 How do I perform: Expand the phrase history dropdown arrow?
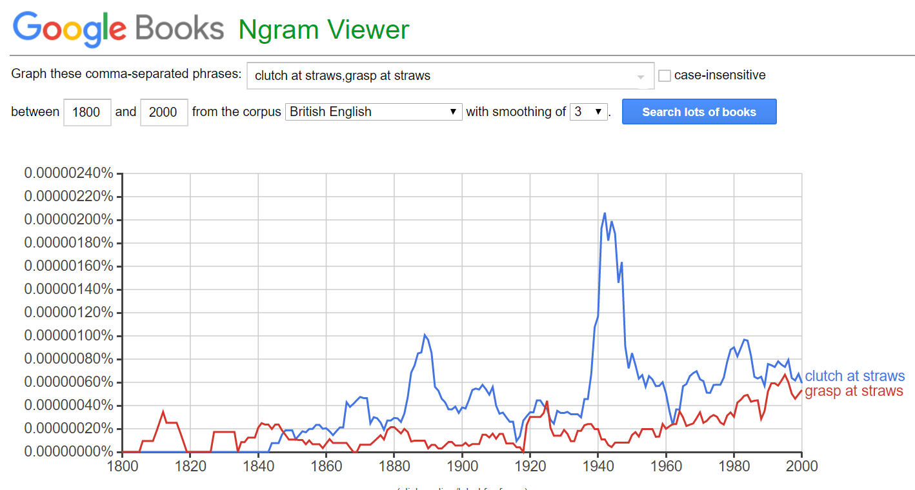[x=641, y=76]
